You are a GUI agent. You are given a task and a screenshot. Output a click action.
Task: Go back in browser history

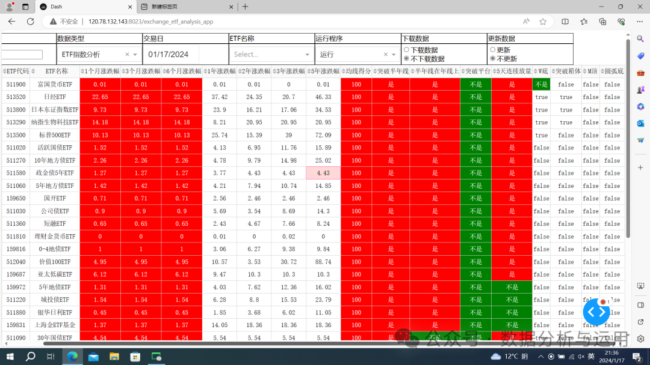pos(11,22)
